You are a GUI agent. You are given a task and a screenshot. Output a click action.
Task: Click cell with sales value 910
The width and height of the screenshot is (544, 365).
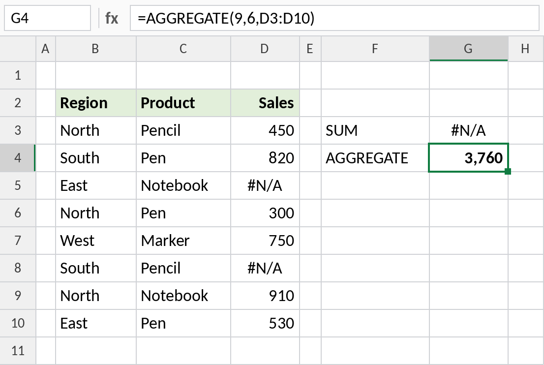tap(265, 296)
